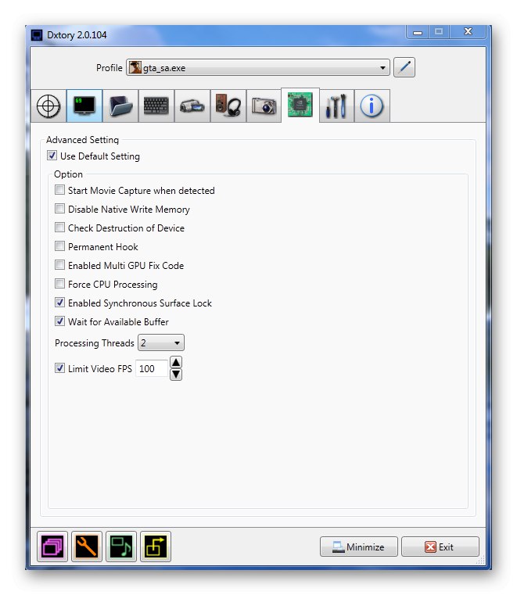Open the Folder settings tab
This screenshot has width=517, height=595.
pos(120,106)
